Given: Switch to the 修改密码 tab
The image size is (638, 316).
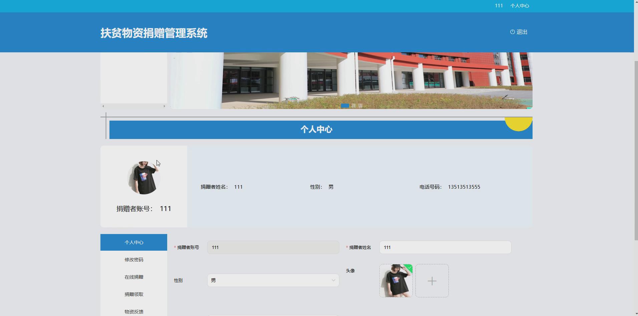Looking at the screenshot, I should [x=133, y=259].
